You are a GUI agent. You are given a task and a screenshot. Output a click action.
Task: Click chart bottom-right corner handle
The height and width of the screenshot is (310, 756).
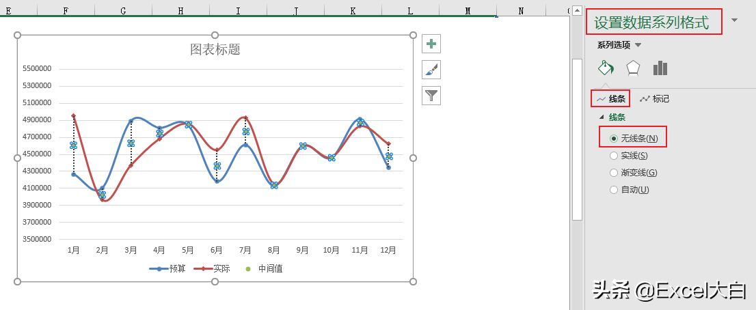pos(413,281)
